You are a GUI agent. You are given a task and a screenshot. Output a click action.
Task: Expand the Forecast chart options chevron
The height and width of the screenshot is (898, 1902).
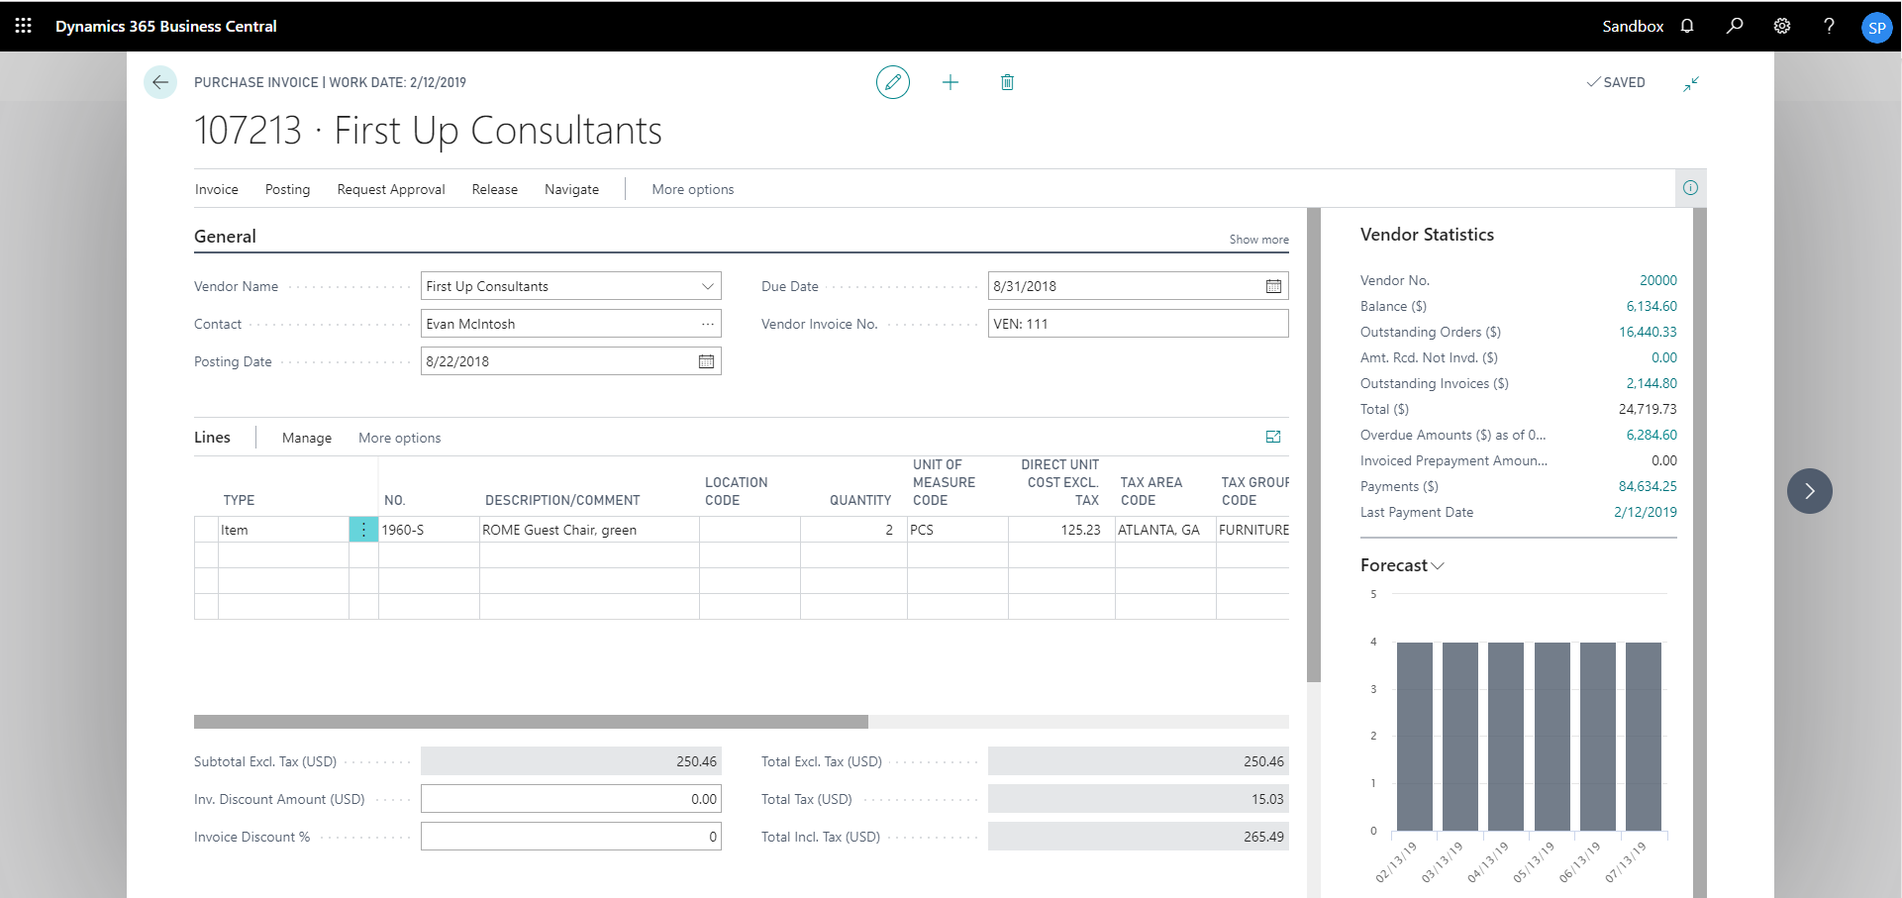(x=1438, y=565)
